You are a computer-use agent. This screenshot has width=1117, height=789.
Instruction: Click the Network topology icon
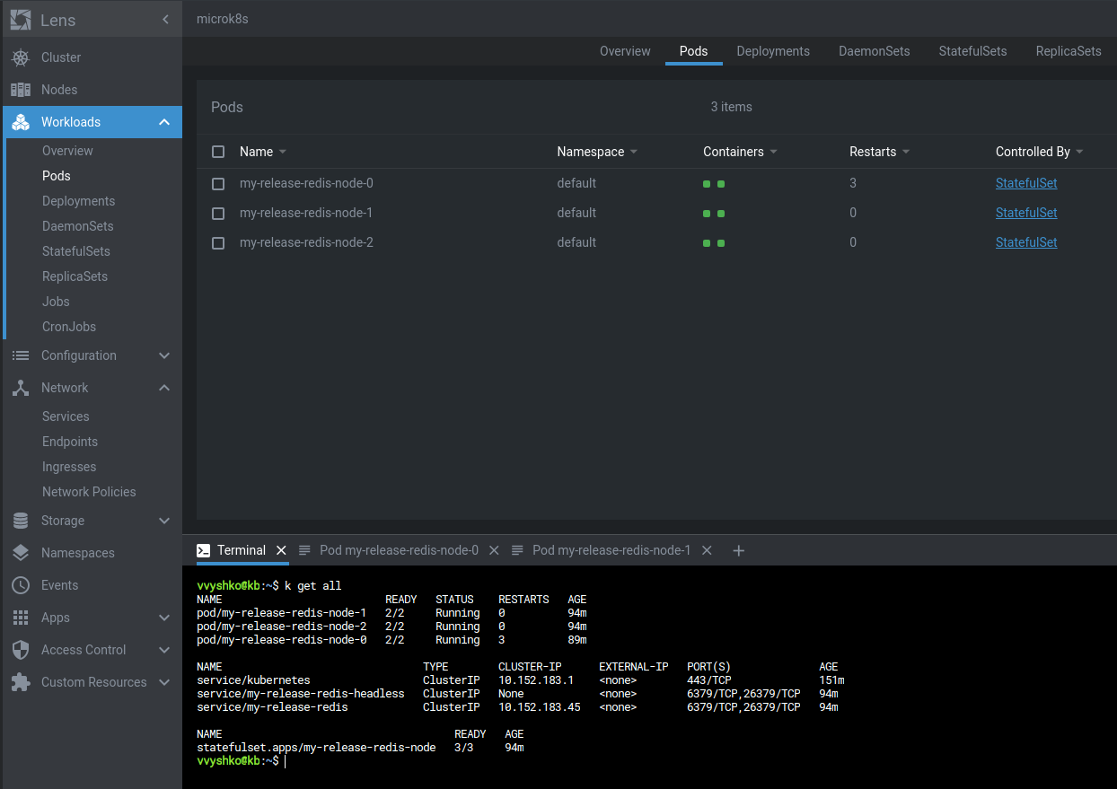21,388
